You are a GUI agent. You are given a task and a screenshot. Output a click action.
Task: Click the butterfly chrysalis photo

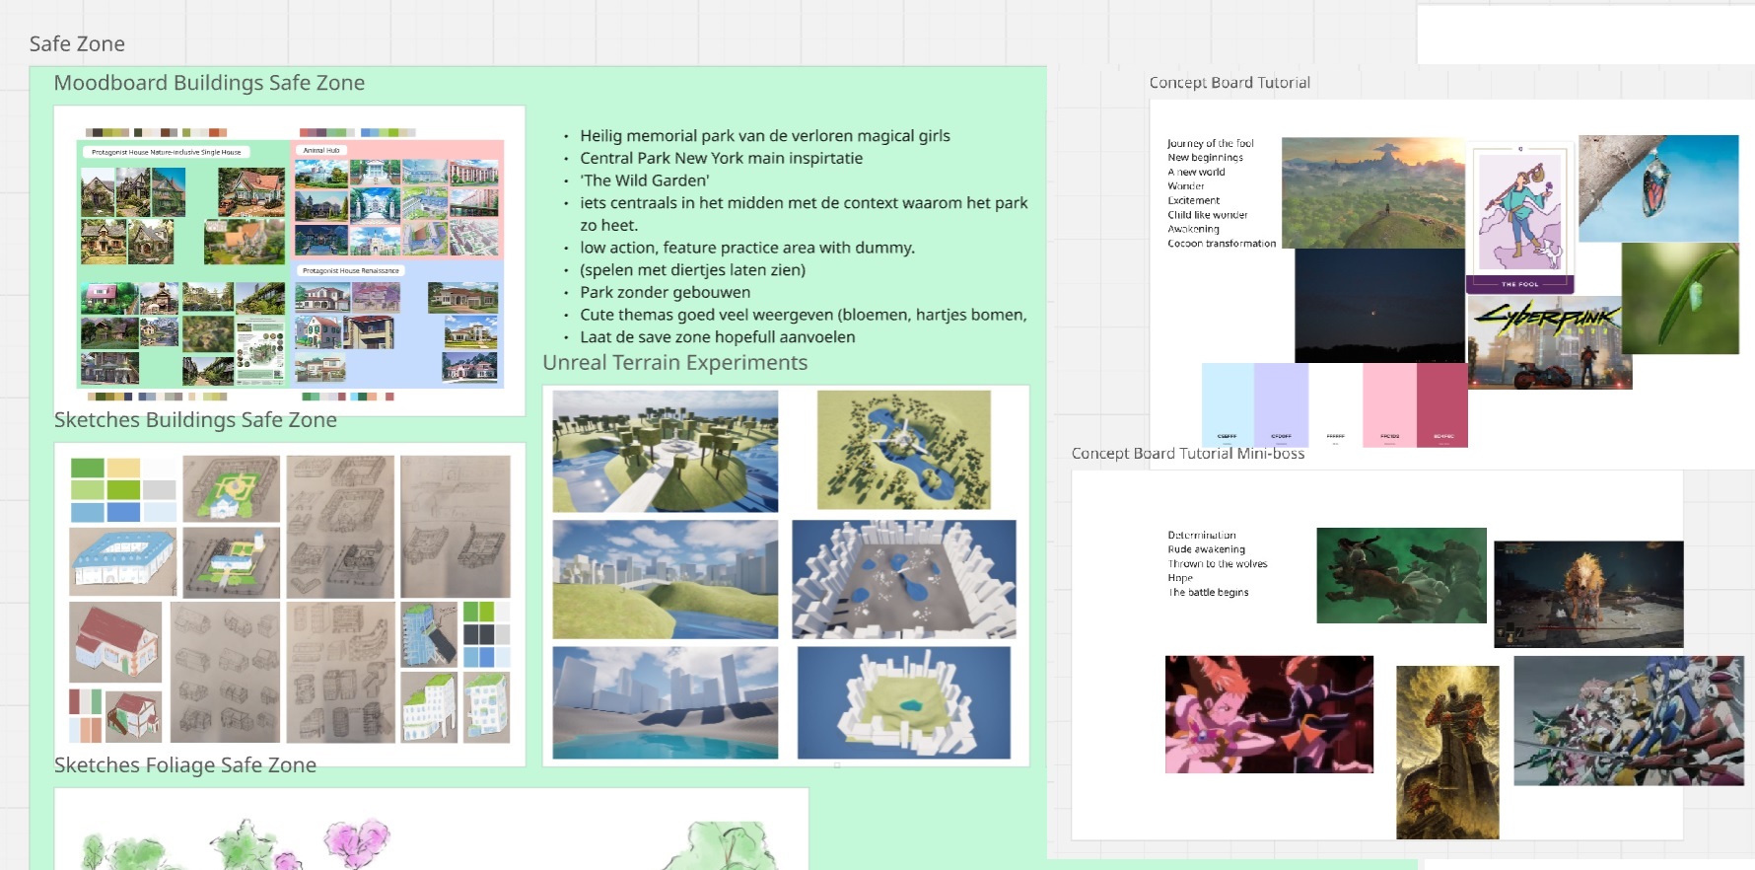coord(1657,188)
